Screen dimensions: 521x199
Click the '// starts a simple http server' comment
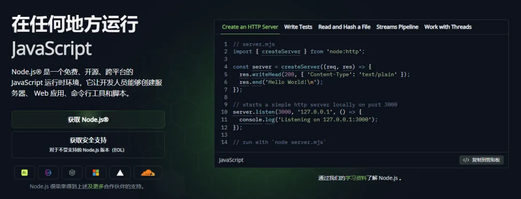(315, 105)
